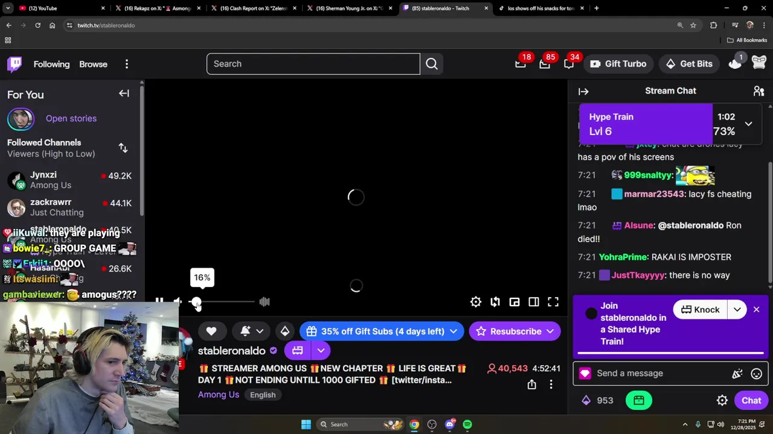Image resolution: width=773 pixels, height=434 pixels.
Task: Click the English tag
Action: (263, 395)
